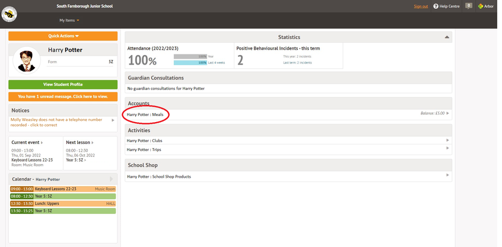Open Harry Potter : School Shop Products
The image size is (502, 247).
point(159,177)
